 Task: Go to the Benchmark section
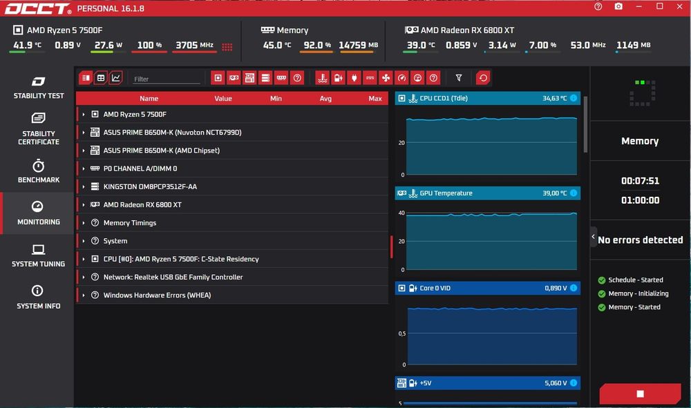point(38,172)
